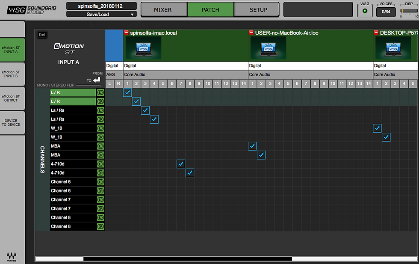
Task: Click USER-no-MacBook-Air DAW laptop icon
Action: 269,48
